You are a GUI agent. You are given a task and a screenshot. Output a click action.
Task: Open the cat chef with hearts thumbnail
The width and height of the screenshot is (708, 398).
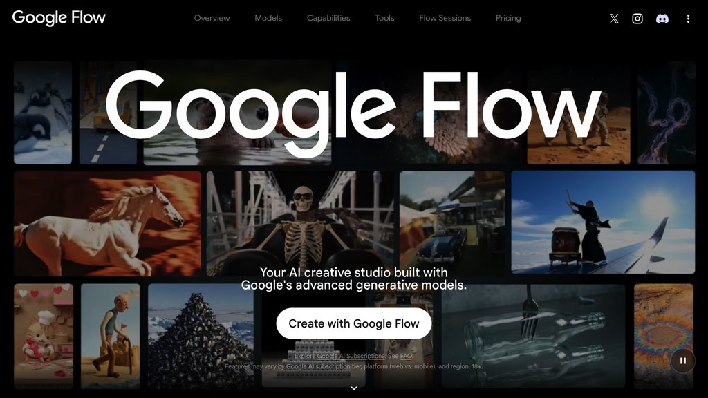click(x=44, y=337)
